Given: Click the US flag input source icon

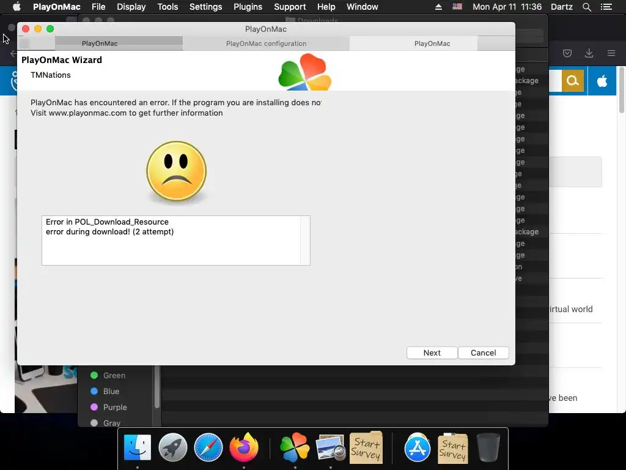Looking at the screenshot, I should [457, 7].
